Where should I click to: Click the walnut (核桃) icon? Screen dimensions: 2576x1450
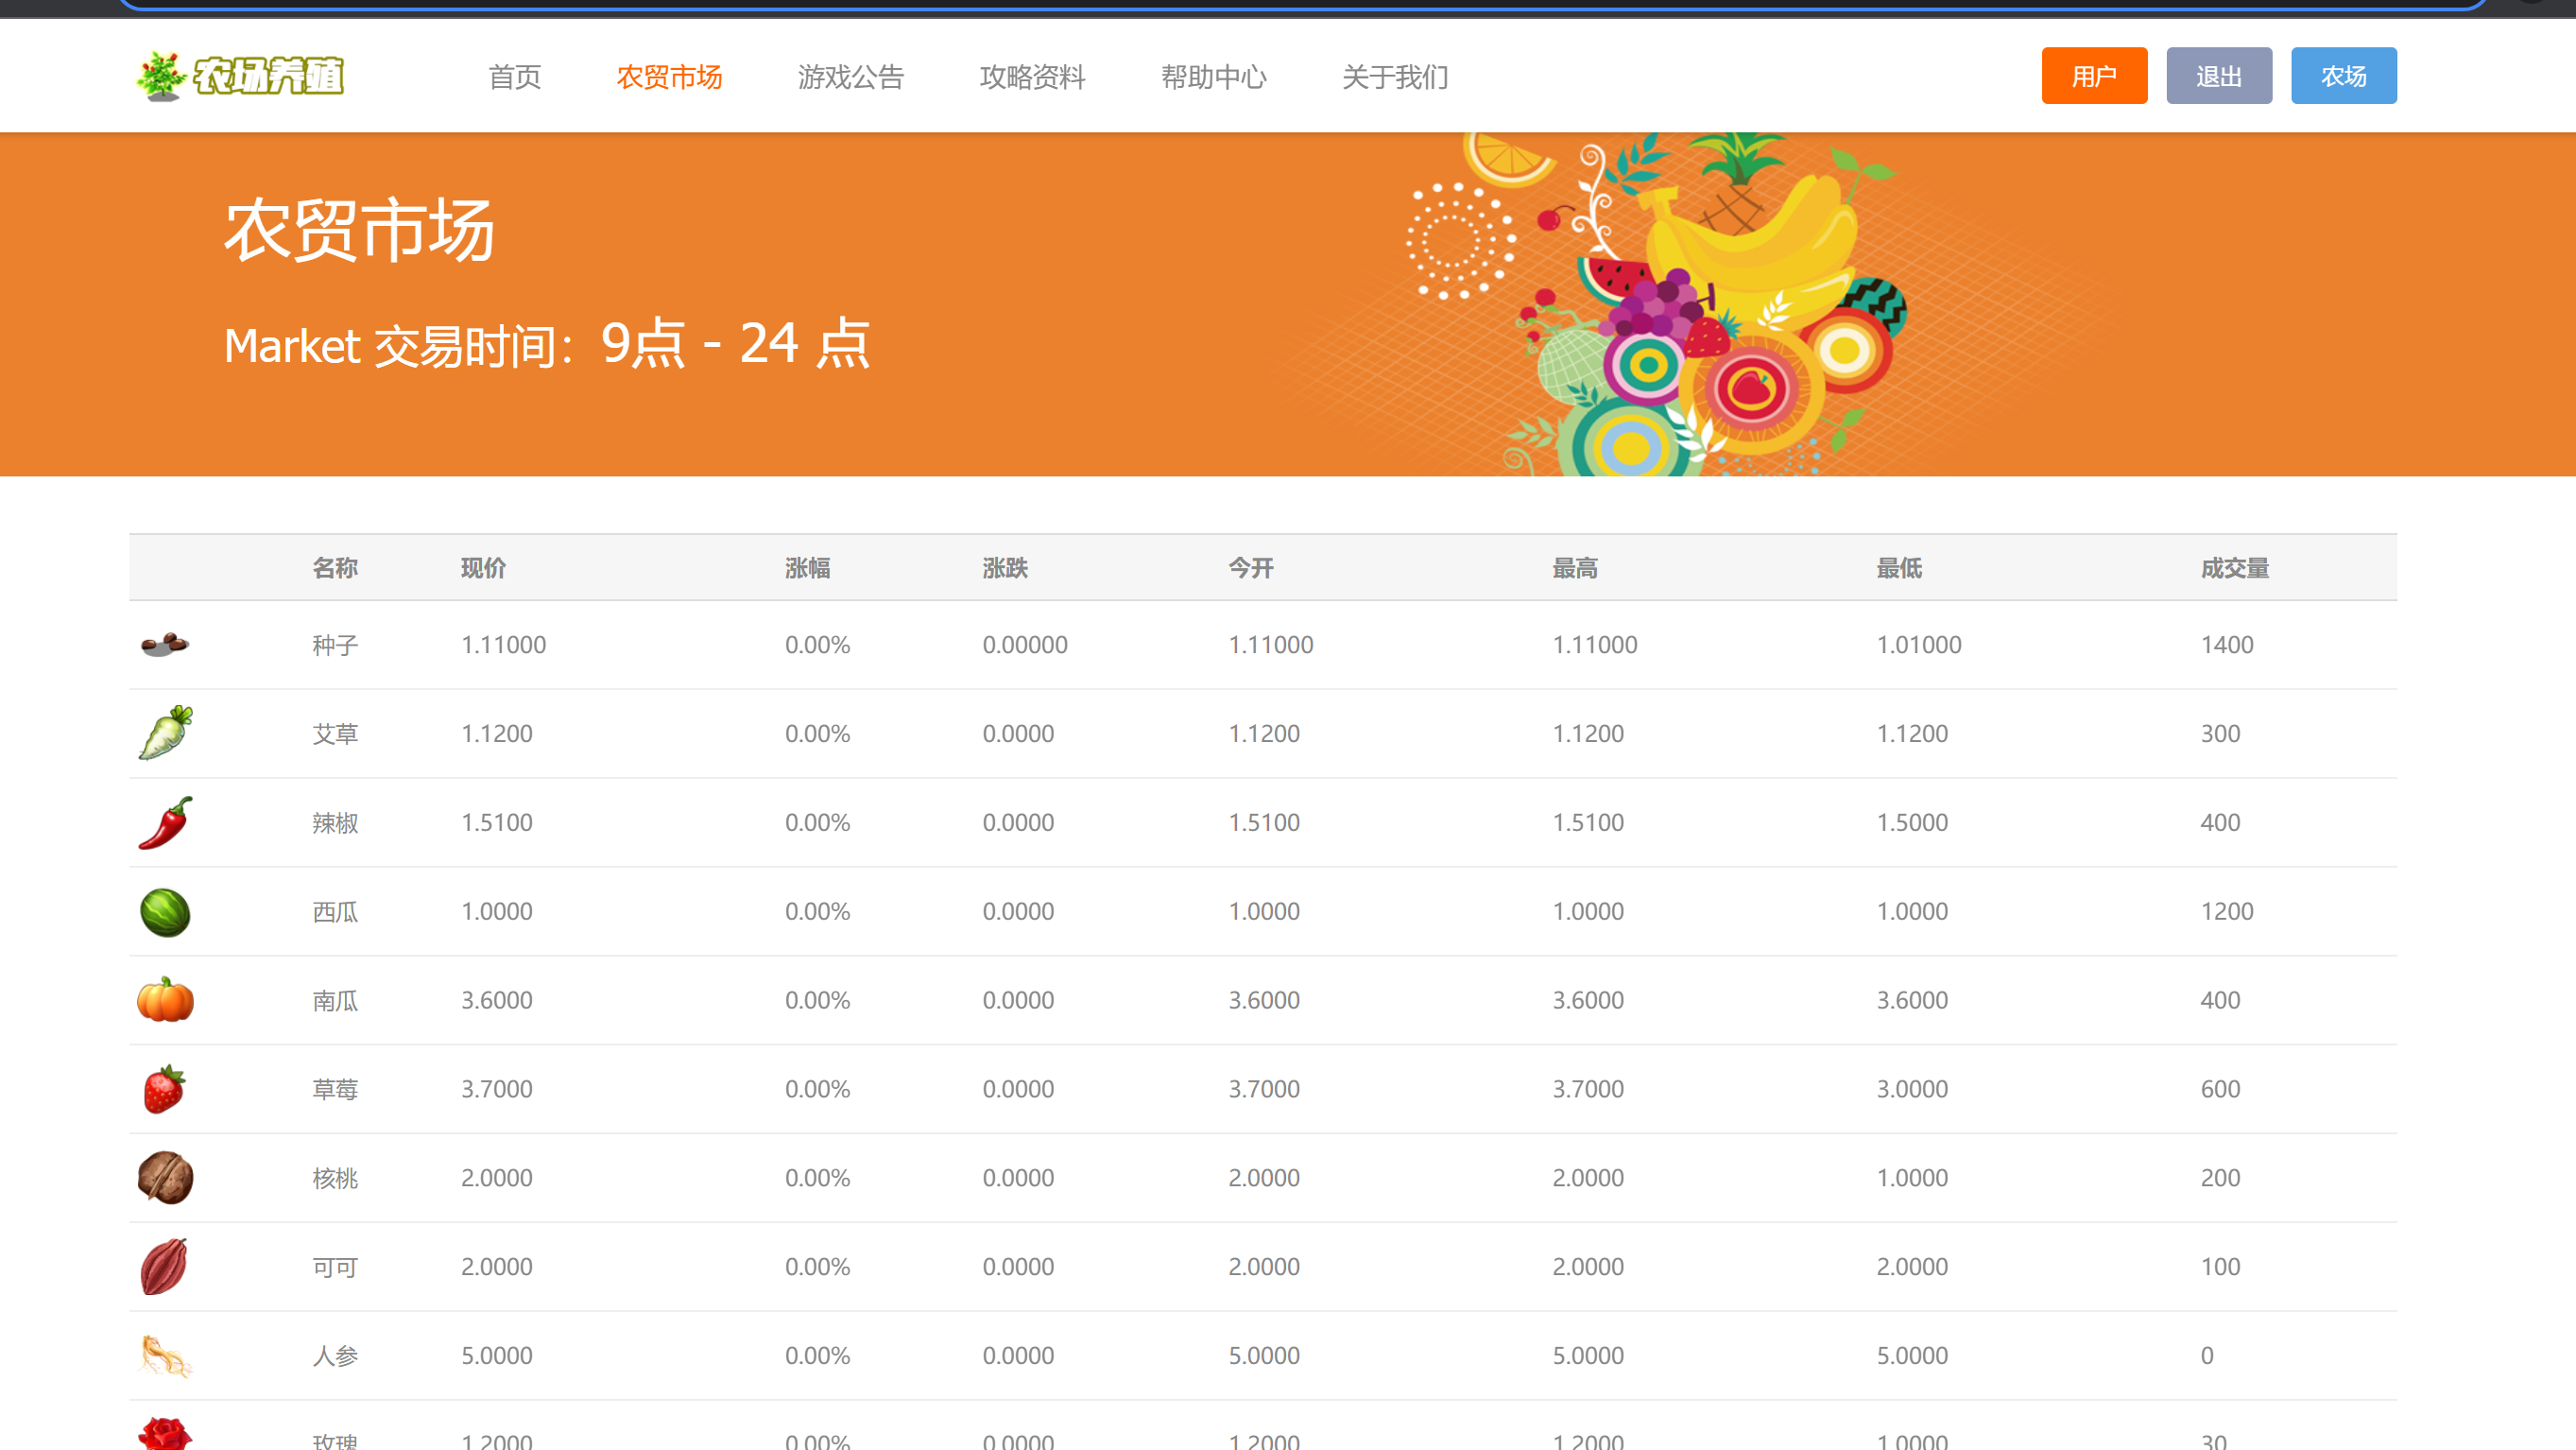165,1178
